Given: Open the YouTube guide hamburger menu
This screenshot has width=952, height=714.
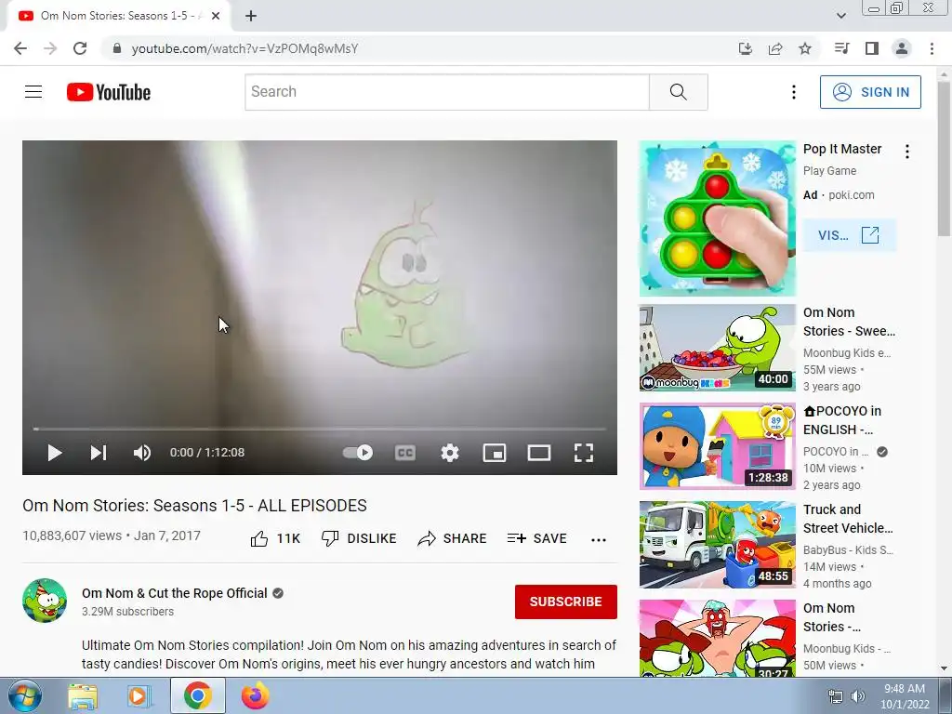Looking at the screenshot, I should point(33,92).
